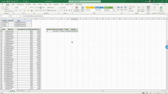Open Format as Table menu
The width and height of the screenshot is (168, 94).
pyautogui.click(x=82, y=9)
